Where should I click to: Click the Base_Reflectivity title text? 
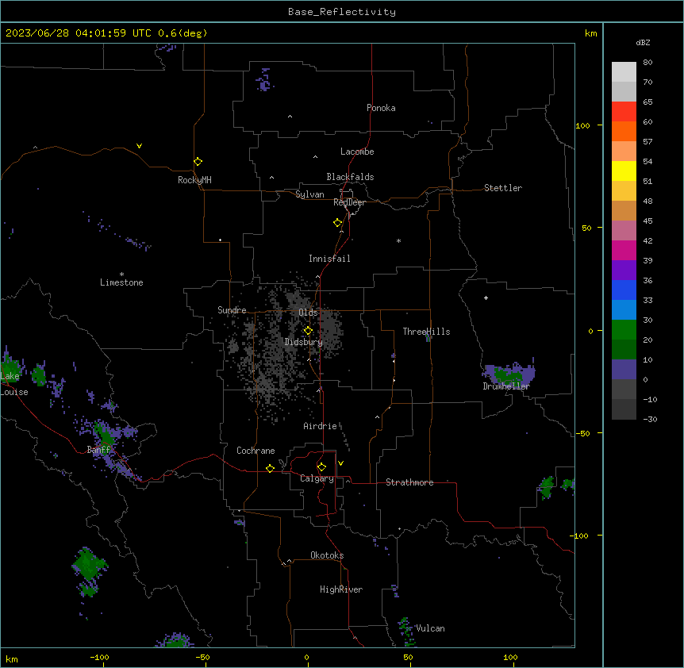pos(342,12)
